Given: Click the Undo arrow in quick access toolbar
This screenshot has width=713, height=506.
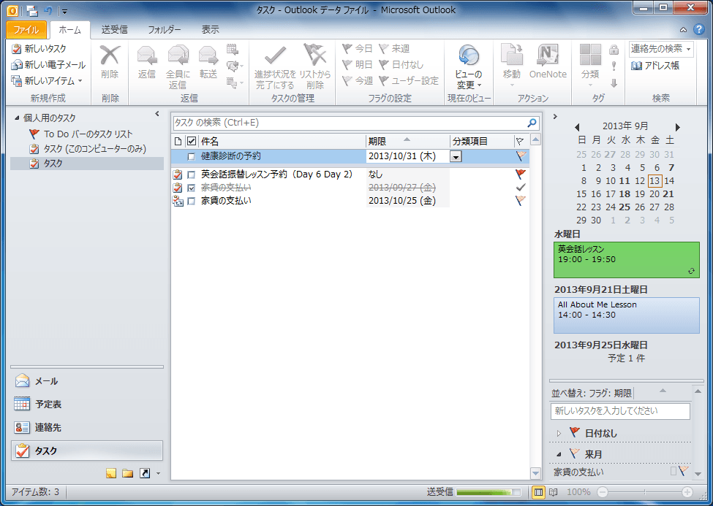Looking at the screenshot, I should pos(49,10).
